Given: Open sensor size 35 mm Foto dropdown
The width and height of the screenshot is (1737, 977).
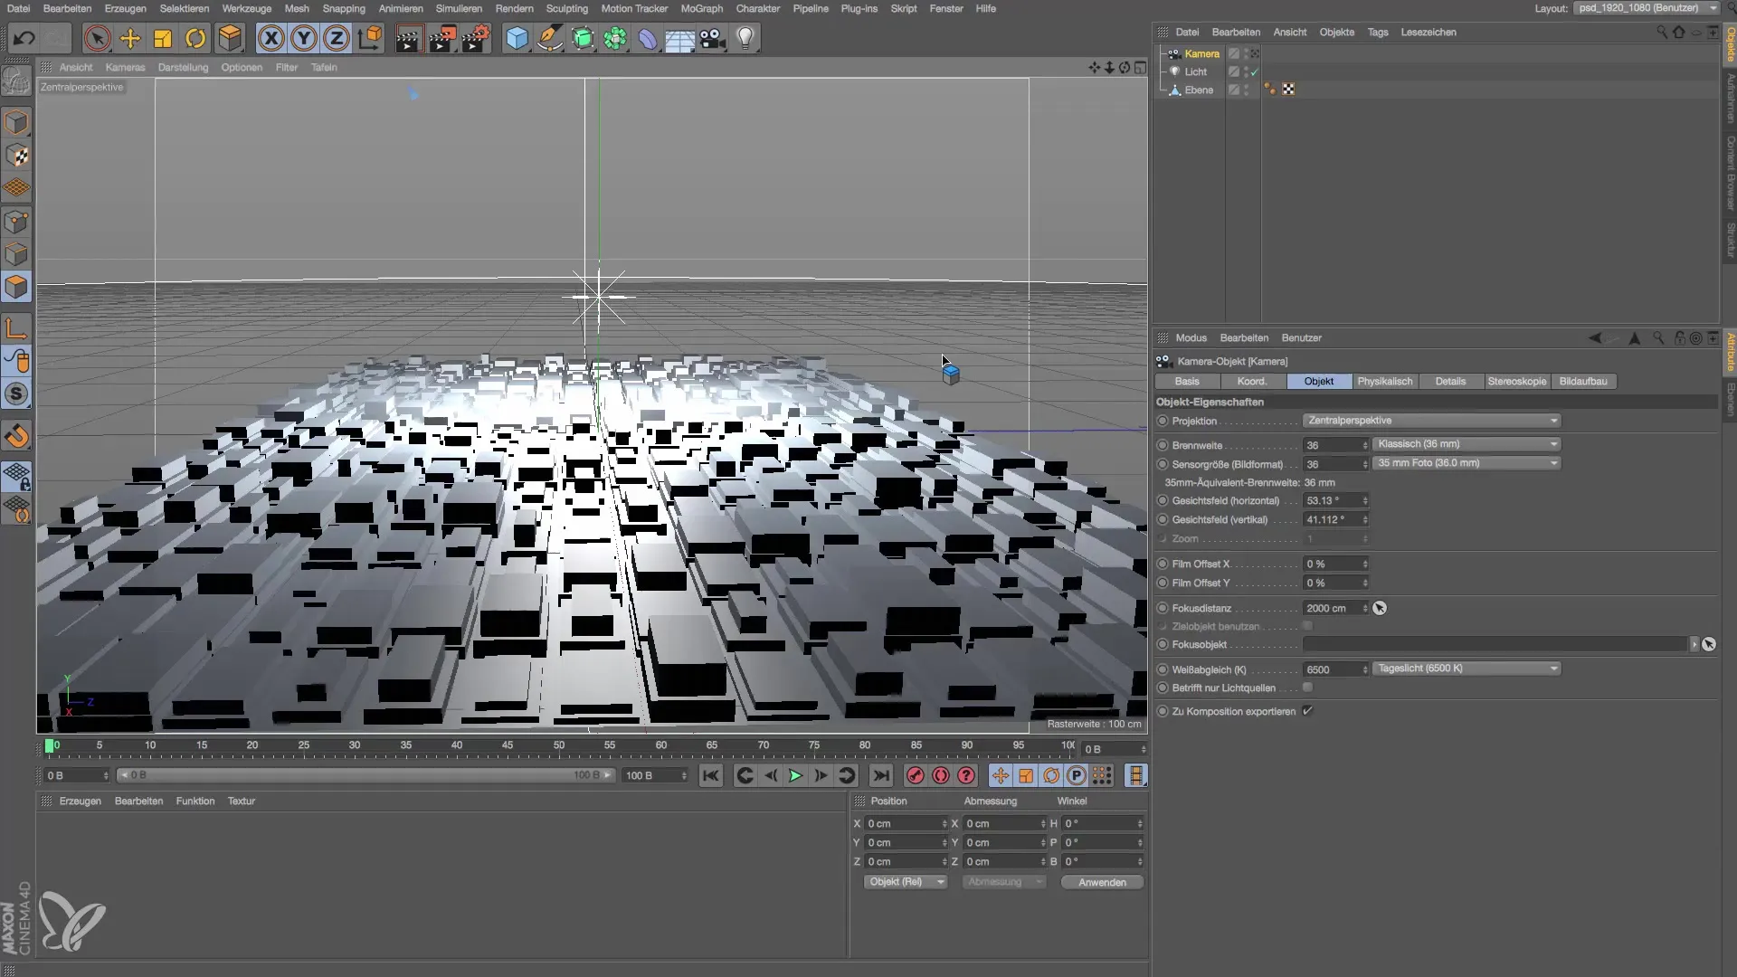Looking at the screenshot, I should (x=1466, y=463).
